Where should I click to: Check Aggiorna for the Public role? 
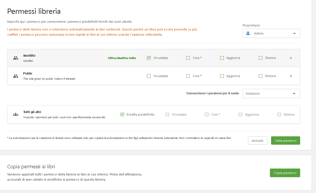(x=222, y=76)
